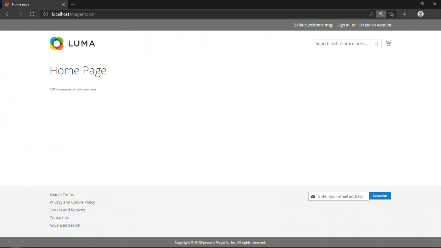
Task: Select the Home page browser tab
Action: [x=32, y=4]
